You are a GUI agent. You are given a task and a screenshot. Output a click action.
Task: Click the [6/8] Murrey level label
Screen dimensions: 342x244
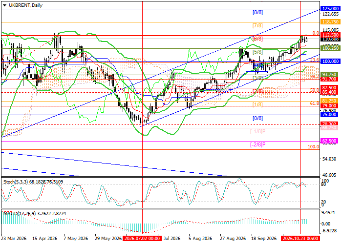(257, 39)
